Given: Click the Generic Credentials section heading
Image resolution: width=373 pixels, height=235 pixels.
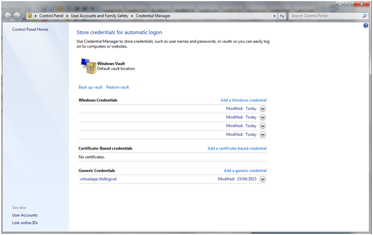Looking at the screenshot, I should (97, 170).
